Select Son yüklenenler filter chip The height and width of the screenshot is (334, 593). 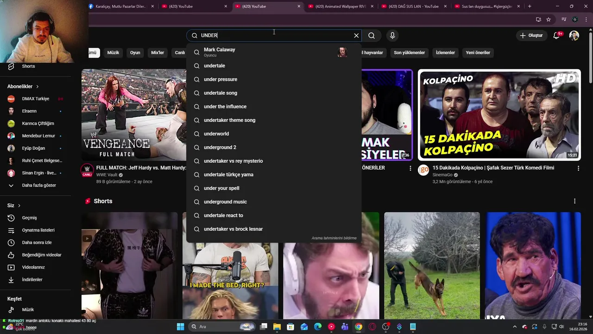click(409, 52)
